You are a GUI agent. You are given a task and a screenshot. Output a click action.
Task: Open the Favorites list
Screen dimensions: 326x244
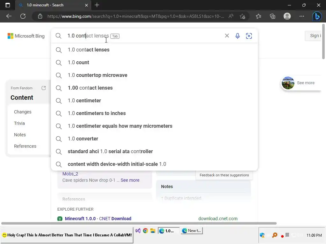click(259, 16)
